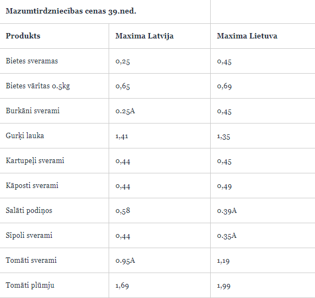This screenshot has width=315, height=298.
Task: Select the 0.35A price for Sīpoli
Action: point(226,236)
